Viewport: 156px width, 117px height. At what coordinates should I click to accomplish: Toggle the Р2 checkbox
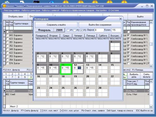(75, 30)
